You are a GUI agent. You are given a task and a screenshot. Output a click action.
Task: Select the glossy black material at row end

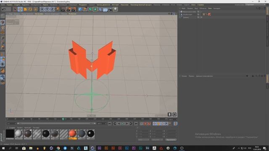click(x=91, y=134)
